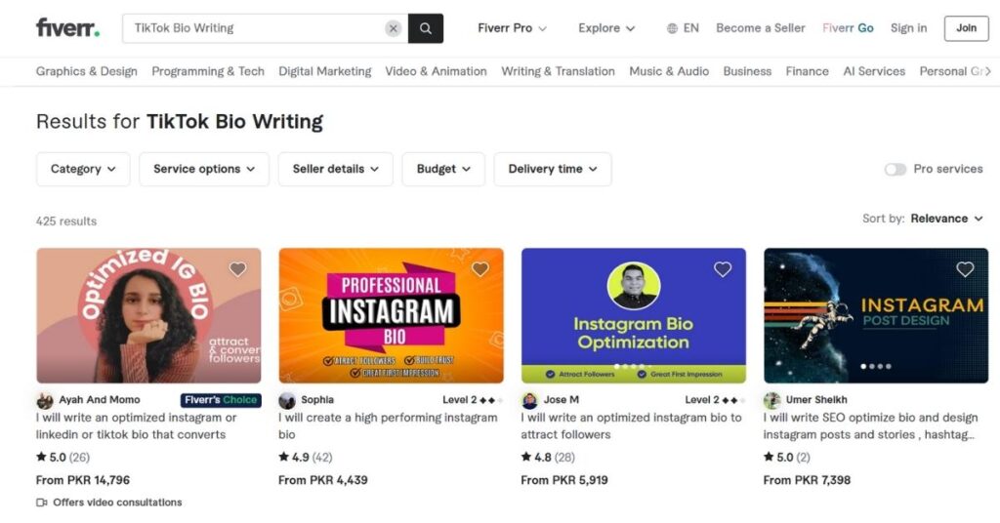Open the Professional Instagram Bio thumbnail
Image resolution: width=1000 pixels, height=523 pixels.
(391, 315)
